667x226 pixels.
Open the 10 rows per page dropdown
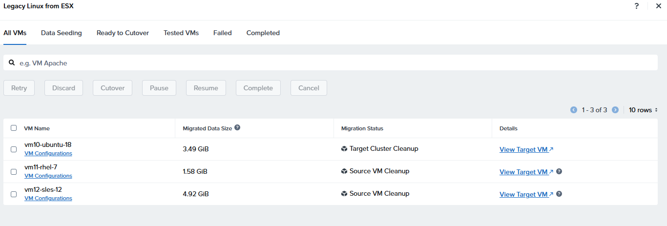(643, 110)
